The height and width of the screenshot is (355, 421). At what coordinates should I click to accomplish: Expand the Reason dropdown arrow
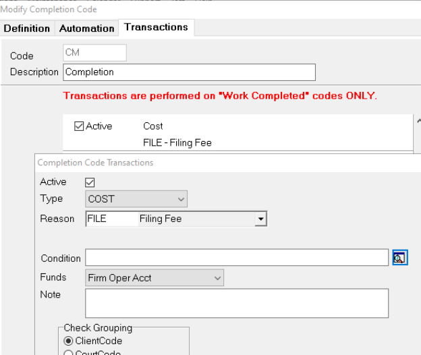(260, 219)
